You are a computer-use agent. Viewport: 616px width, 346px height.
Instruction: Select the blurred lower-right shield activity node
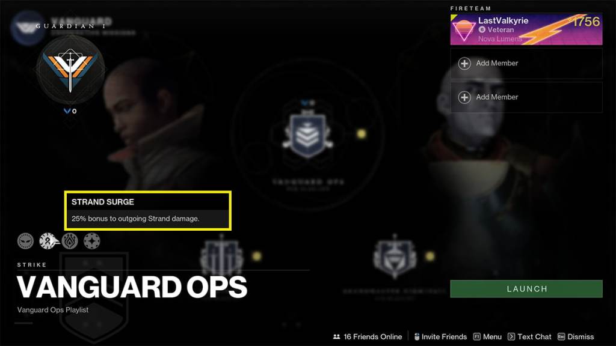coord(395,257)
